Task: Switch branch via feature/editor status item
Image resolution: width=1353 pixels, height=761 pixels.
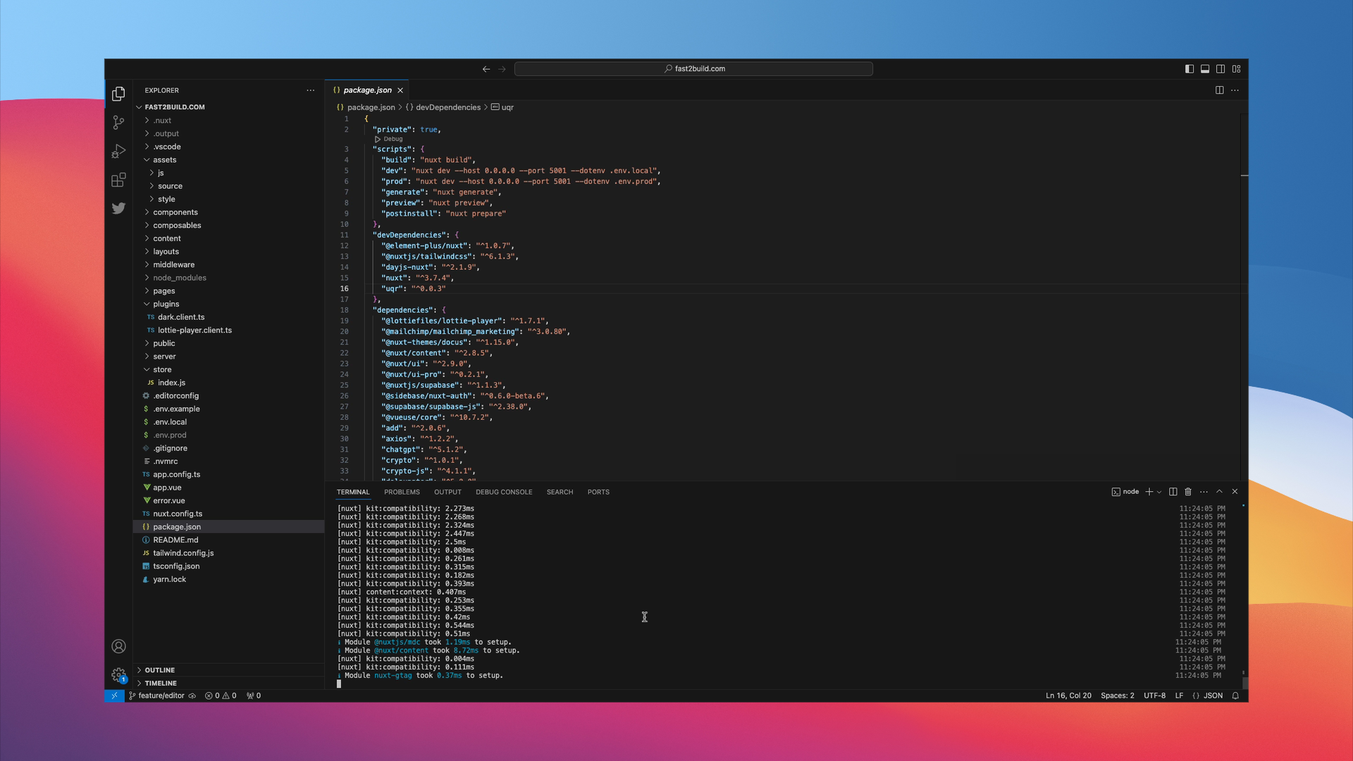Action: (156, 695)
